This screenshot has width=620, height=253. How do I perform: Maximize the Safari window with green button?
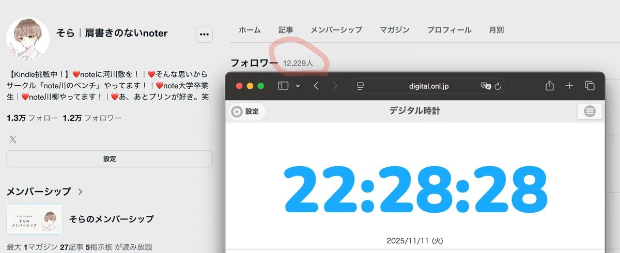[261, 86]
